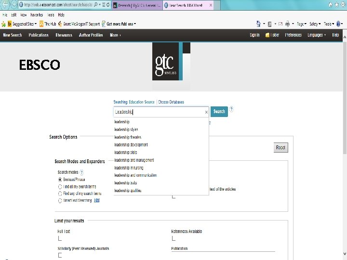Screen dimensions: 347x260
Task: Open Author Profiles in navbar
Action: point(91,35)
